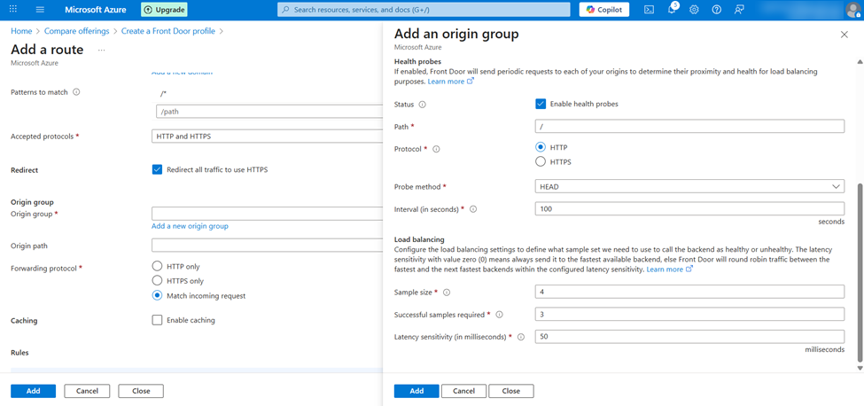Click Close in origin group panel
Screen dimensions: 864x406
[x=510, y=391]
